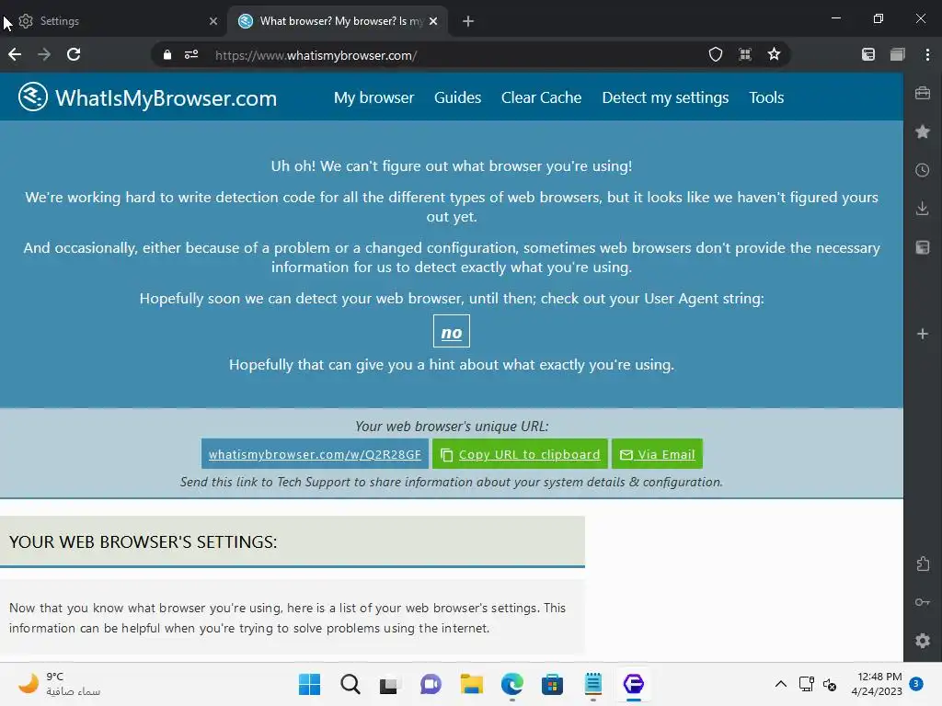942x706 pixels.
Task: Open site permissions icon next to lock
Action: (x=191, y=54)
